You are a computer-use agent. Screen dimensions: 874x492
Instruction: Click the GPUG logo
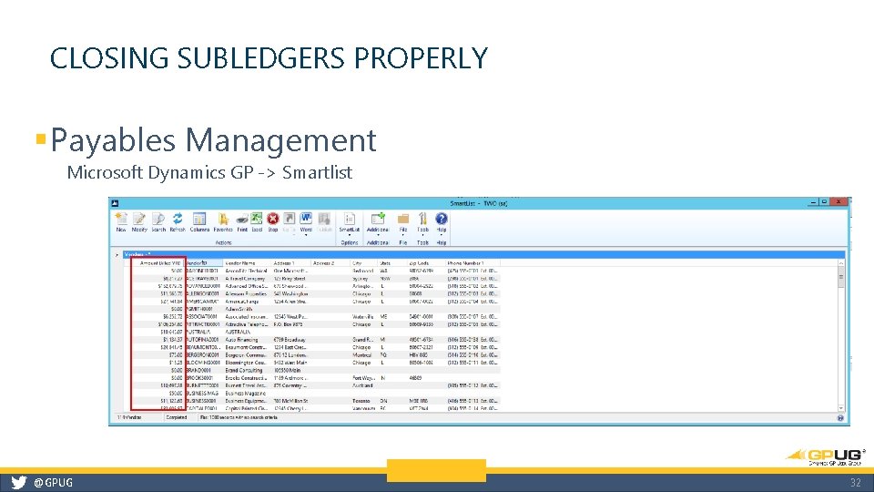coord(827,456)
